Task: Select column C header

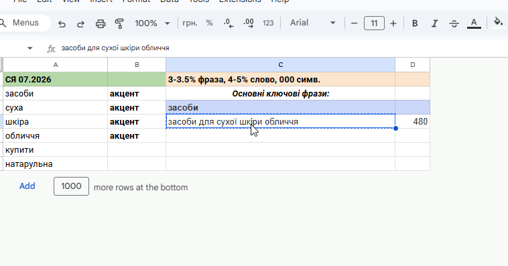Action: pyautogui.click(x=281, y=65)
